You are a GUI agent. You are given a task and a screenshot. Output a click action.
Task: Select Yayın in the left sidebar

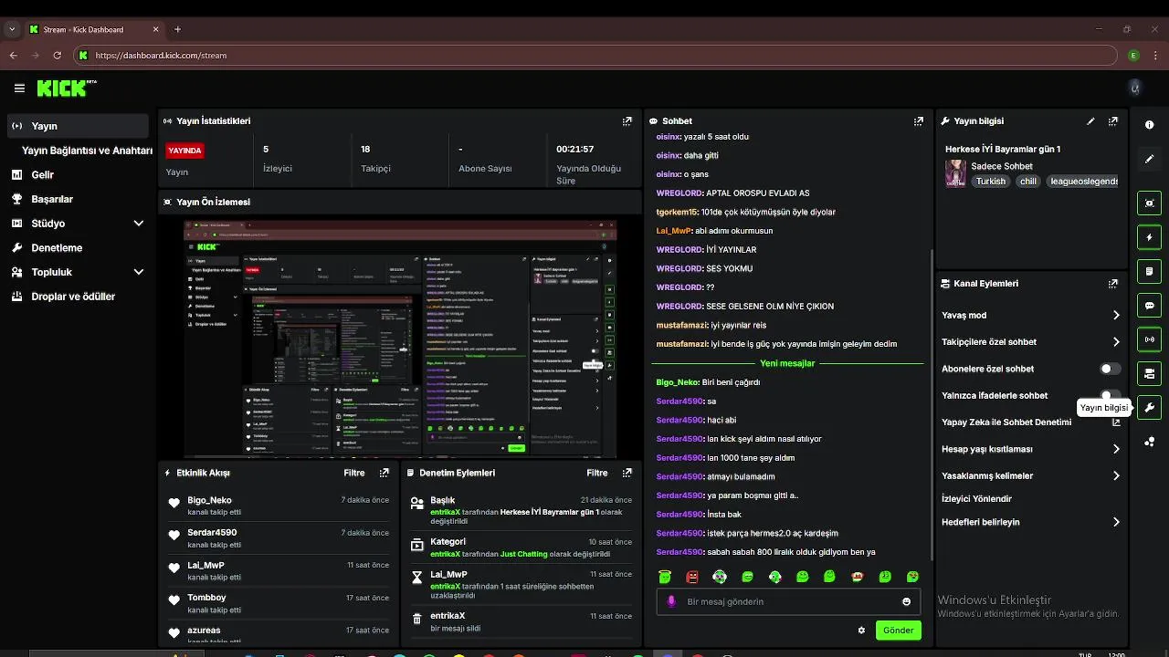pos(78,126)
